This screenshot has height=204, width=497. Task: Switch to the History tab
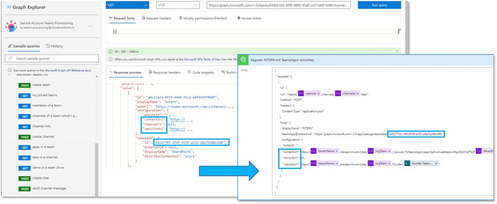[55, 46]
